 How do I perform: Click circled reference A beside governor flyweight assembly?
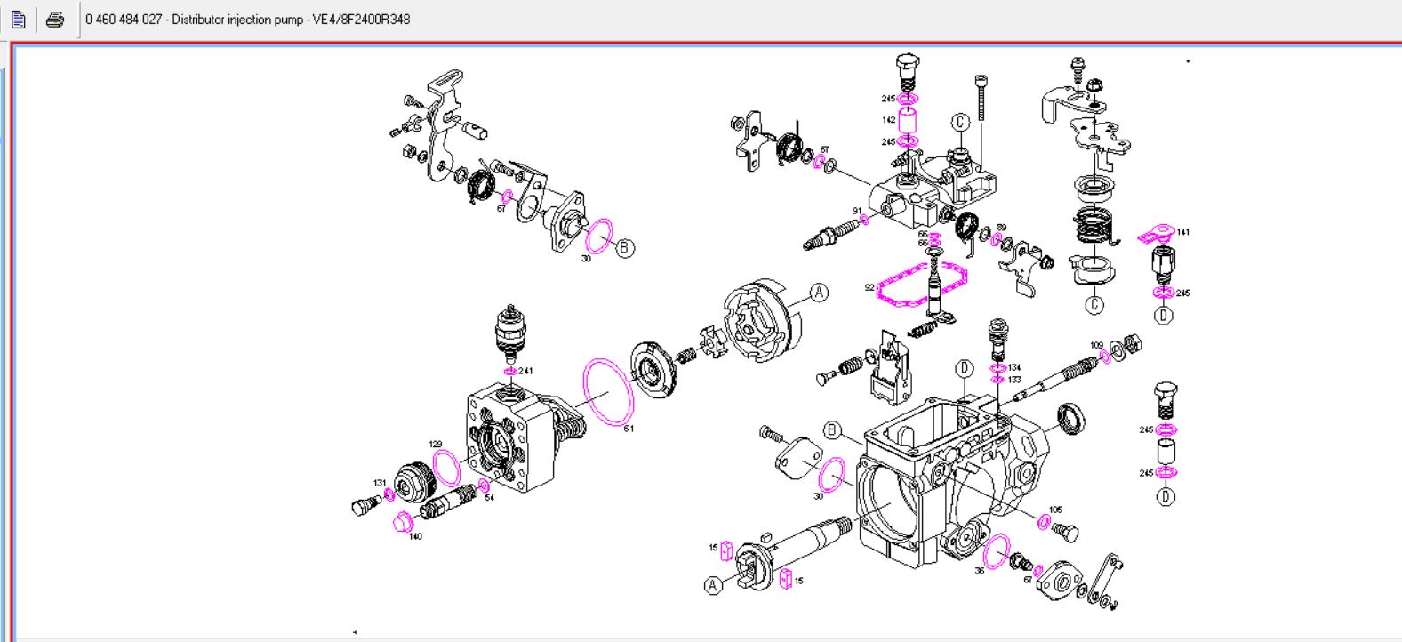[819, 293]
